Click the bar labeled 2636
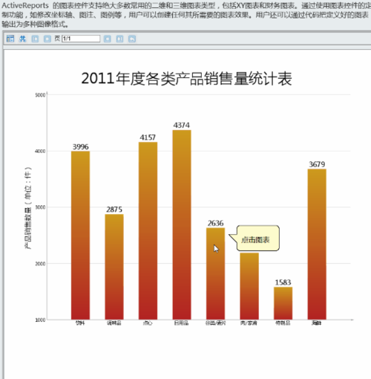Image resolution: width=371 pixels, height=379 pixels. (x=215, y=273)
